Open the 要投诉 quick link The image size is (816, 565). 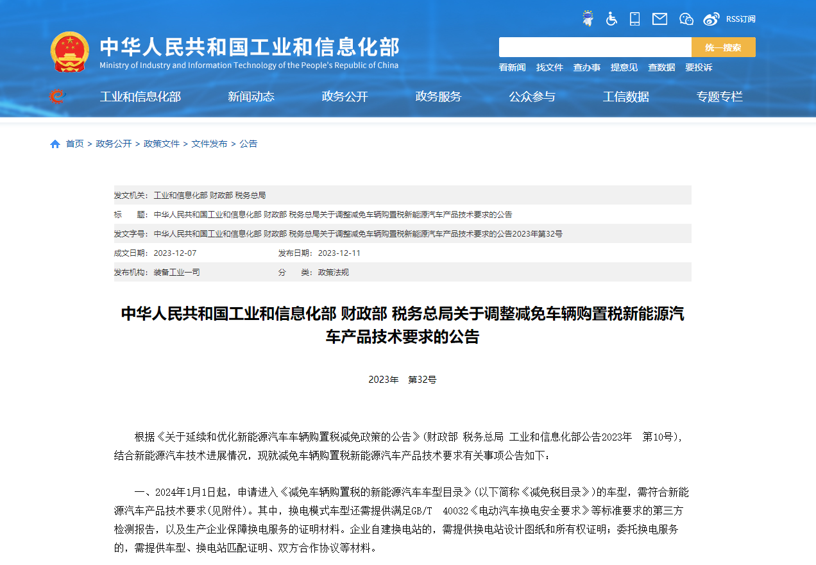[x=699, y=67]
